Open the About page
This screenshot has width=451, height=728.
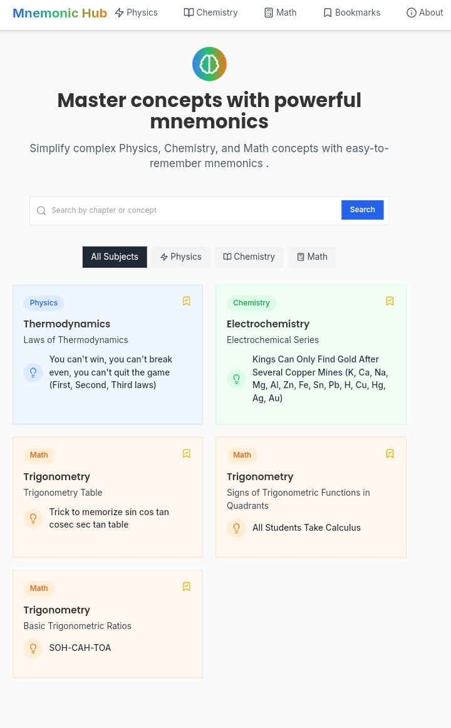coord(425,13)
